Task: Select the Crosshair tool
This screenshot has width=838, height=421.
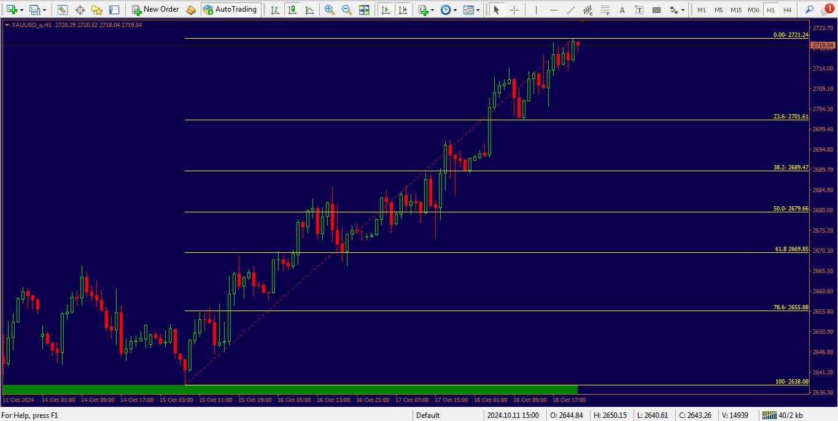Action: (x=514, y=9)
